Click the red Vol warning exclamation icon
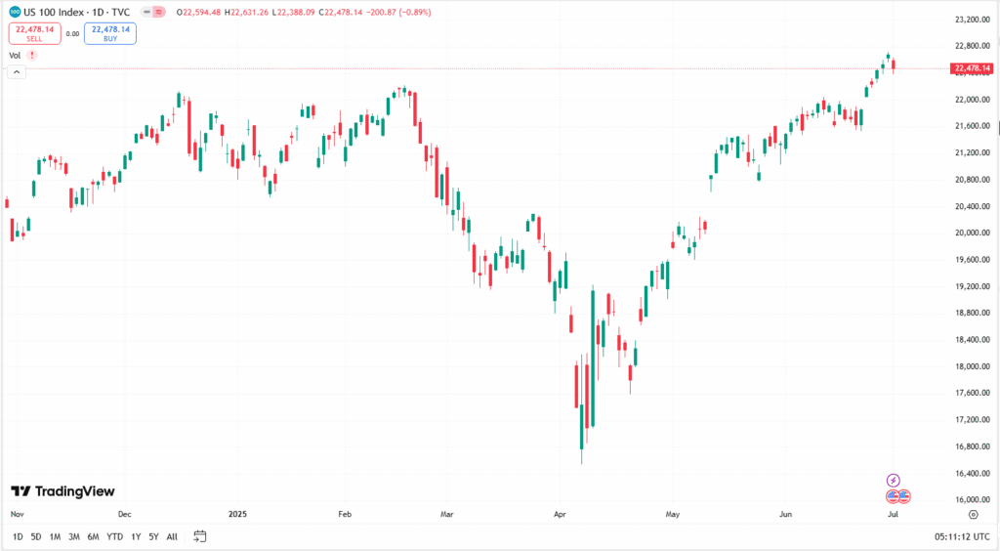 [x=32, y=56]
